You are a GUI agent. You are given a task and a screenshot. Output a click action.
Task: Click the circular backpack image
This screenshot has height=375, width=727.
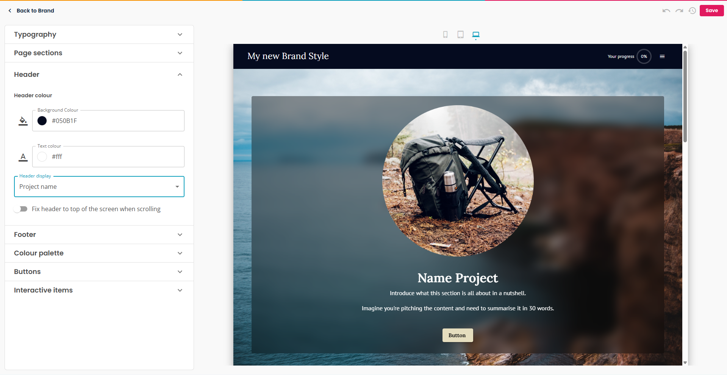[x=458, y=181]
